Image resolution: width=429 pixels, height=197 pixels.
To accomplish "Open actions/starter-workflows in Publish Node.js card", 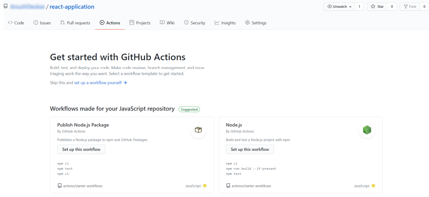I will point(83,186).
